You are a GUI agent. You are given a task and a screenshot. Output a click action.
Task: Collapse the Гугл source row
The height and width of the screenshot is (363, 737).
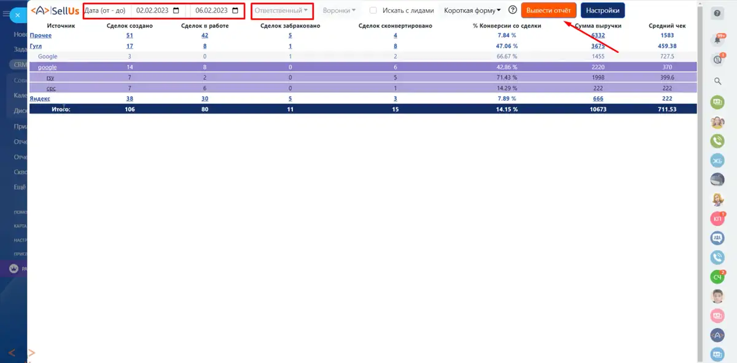click(36, 46)
